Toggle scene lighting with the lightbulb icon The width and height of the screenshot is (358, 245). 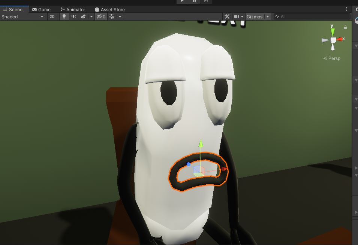click(64, 16)
